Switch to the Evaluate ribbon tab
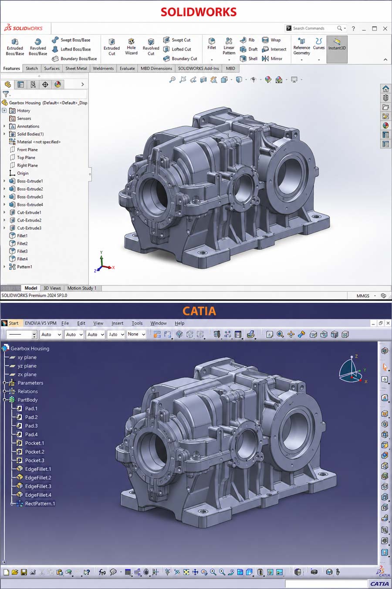This screenshot has height=589, width=392. click(127, 68)
